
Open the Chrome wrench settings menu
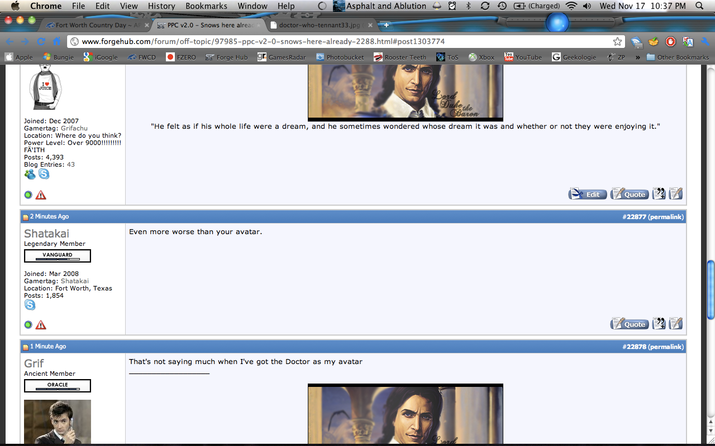click(x=705, y=42)
